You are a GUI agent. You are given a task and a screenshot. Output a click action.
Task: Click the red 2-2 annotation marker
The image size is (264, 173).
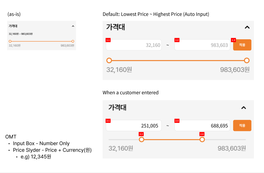[141, 134]
